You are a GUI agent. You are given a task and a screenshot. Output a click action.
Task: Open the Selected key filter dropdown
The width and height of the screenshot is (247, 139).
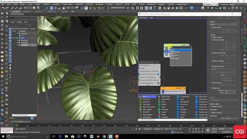(225, 129)
